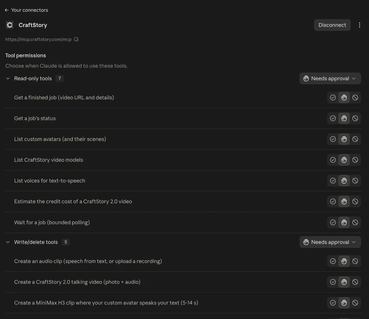Set Create an audio clip to needs approval
This screenshot has height=319, width=369.
pos(344,261)
